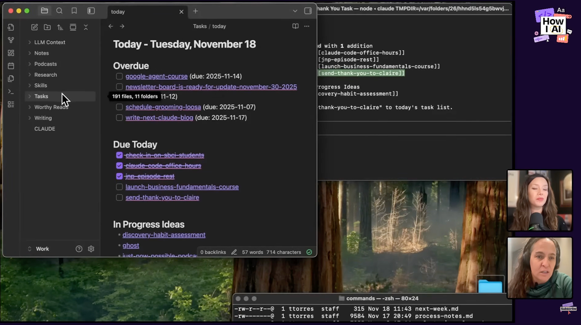The height and width of the screenshot is (325, 581).
Task: Create a new note using pencil icon
Action: click(x=34, y=27)
